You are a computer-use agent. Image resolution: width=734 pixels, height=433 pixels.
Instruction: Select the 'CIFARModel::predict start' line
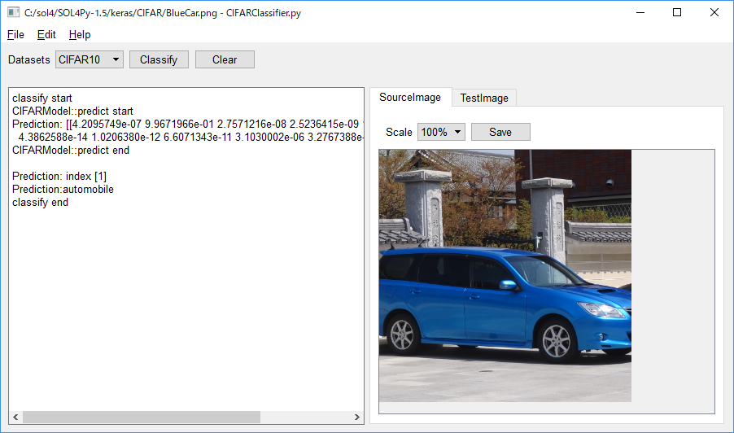[72, 111]
